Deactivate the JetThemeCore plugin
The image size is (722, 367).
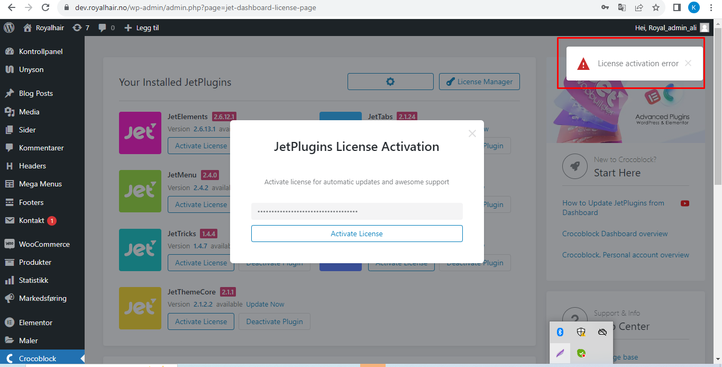275,321
